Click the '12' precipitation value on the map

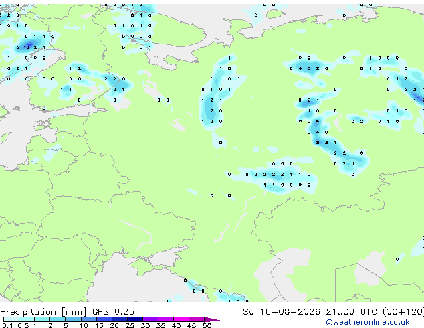(x=26, y=47)
